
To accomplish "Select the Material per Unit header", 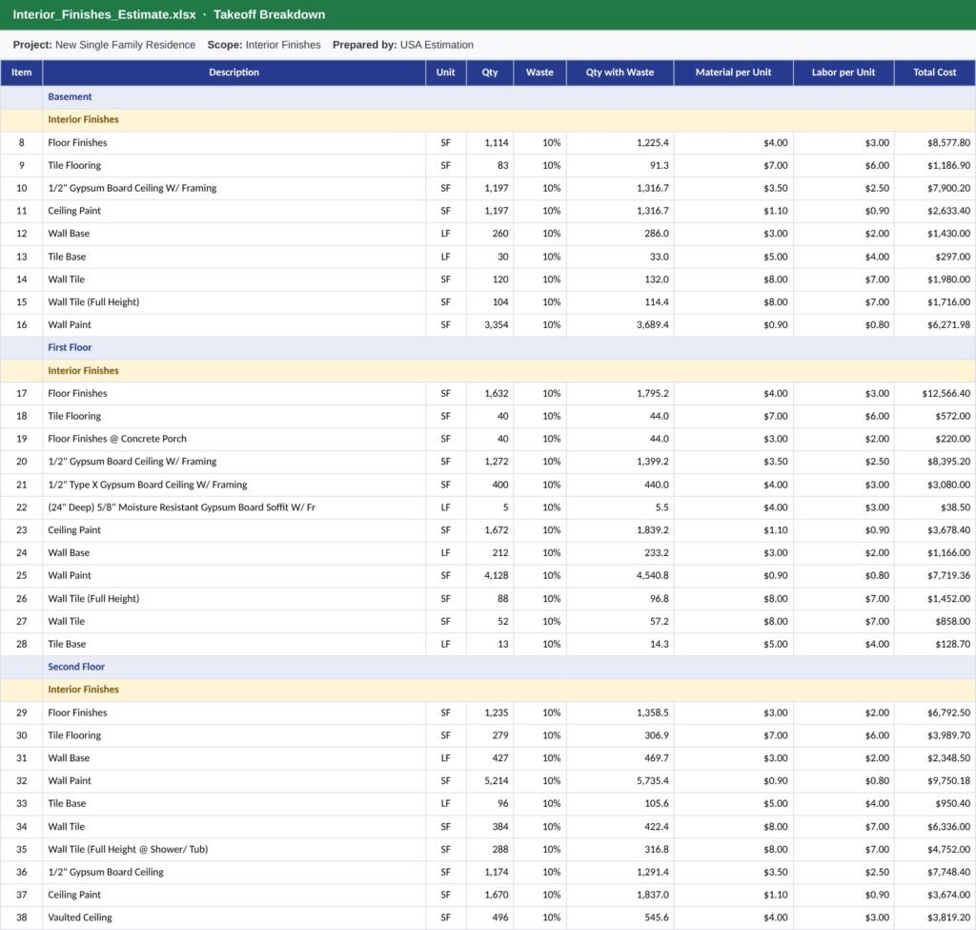I will click(x=733, y=72).
